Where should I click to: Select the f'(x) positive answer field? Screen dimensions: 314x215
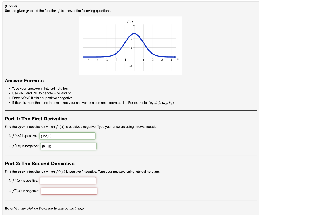[67, 136]
